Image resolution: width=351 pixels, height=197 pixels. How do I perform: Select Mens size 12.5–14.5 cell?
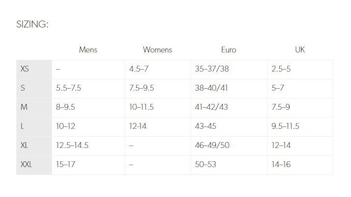coord(72,146)
